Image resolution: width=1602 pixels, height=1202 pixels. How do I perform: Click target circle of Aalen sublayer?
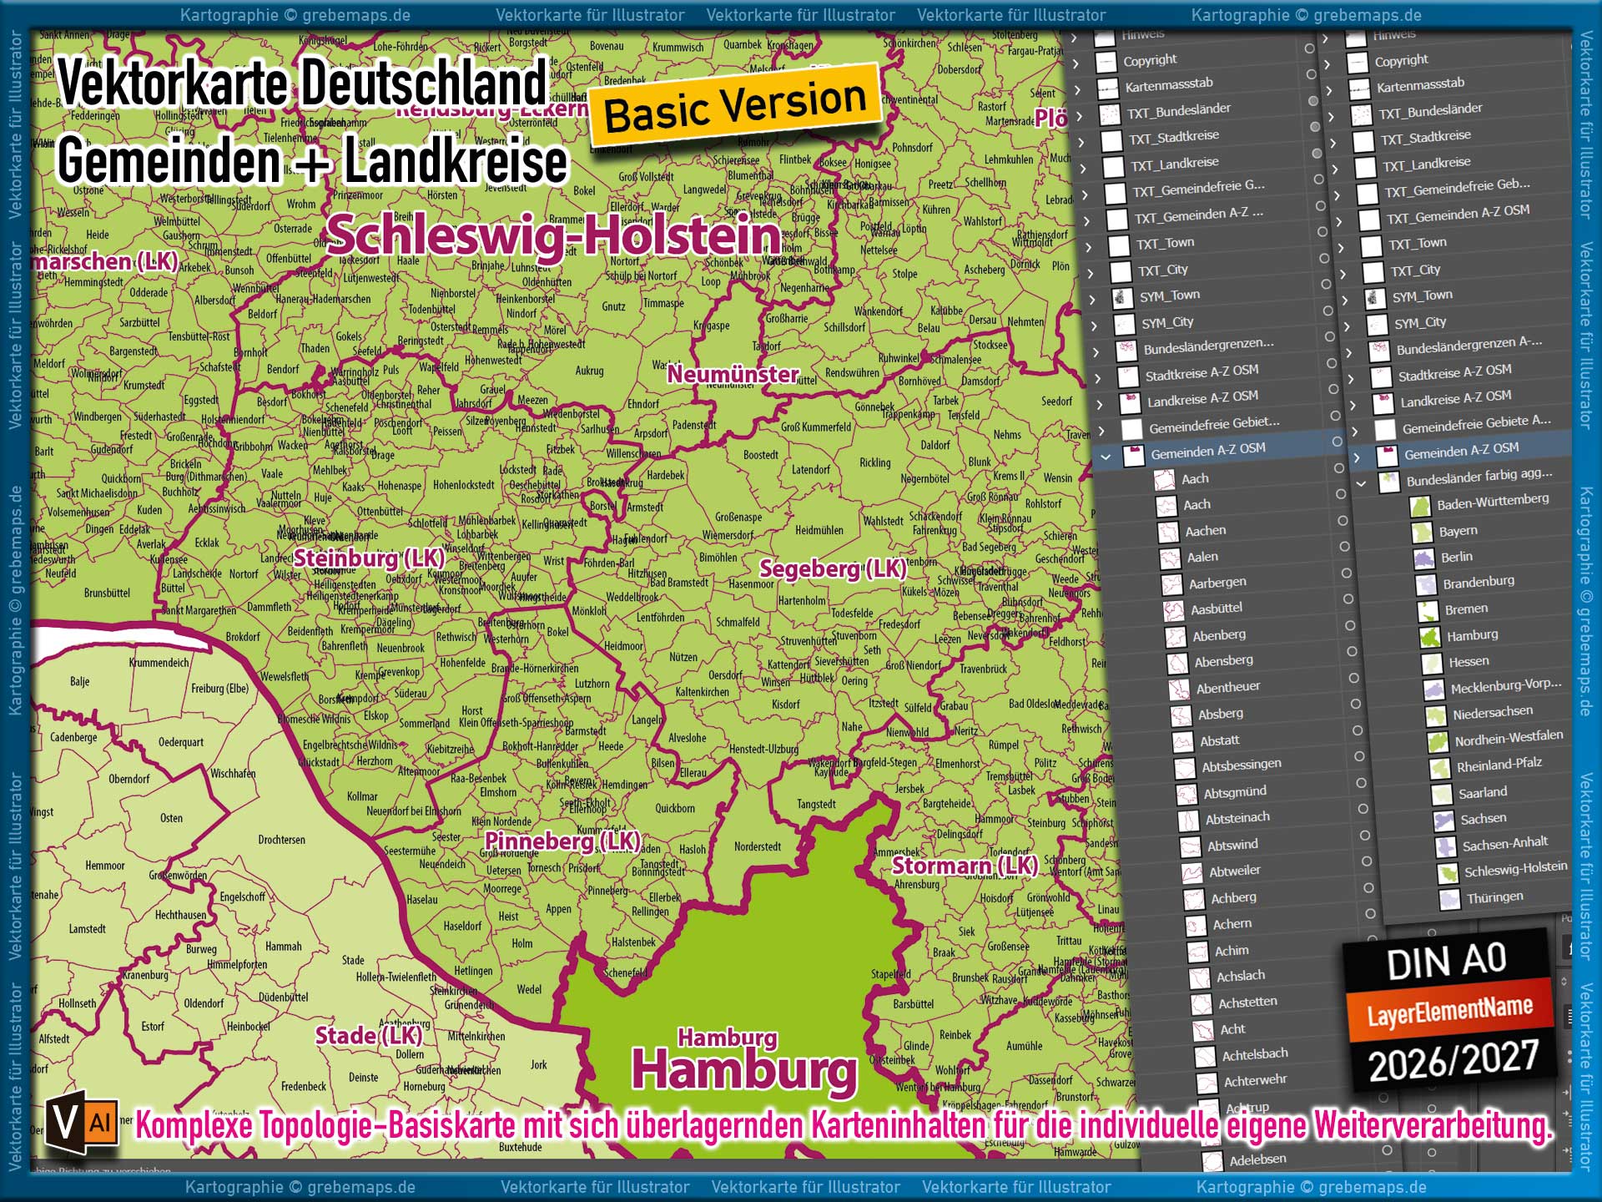point(1344,547)
